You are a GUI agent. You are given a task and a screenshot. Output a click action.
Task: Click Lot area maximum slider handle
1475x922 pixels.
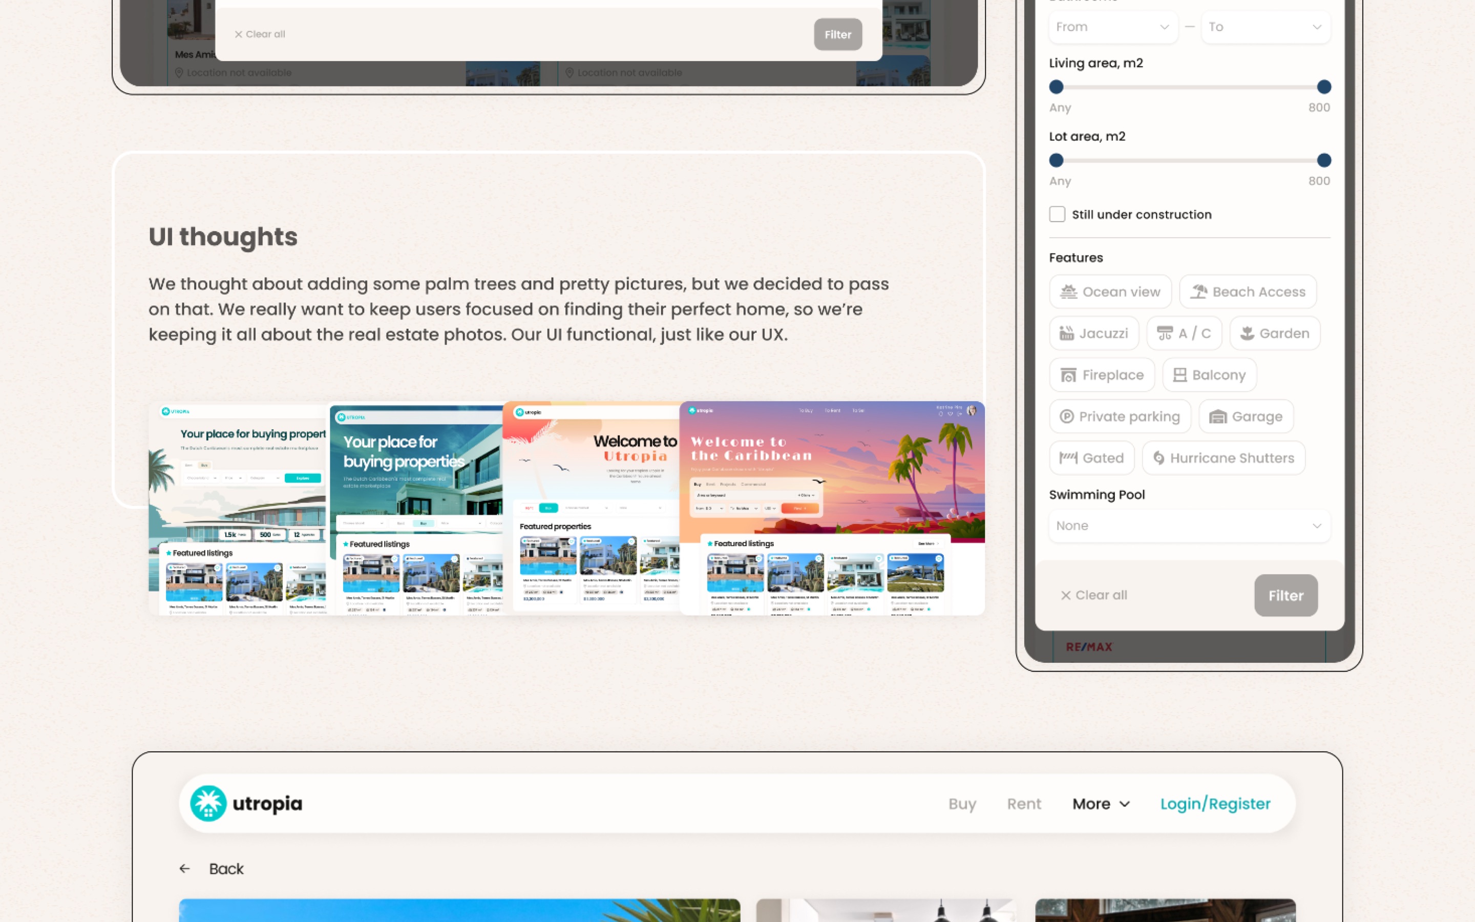pos(1323,160)
